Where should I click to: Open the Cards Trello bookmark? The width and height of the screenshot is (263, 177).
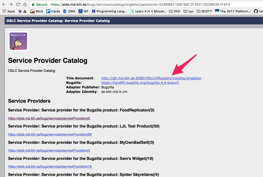click(53, 11)
